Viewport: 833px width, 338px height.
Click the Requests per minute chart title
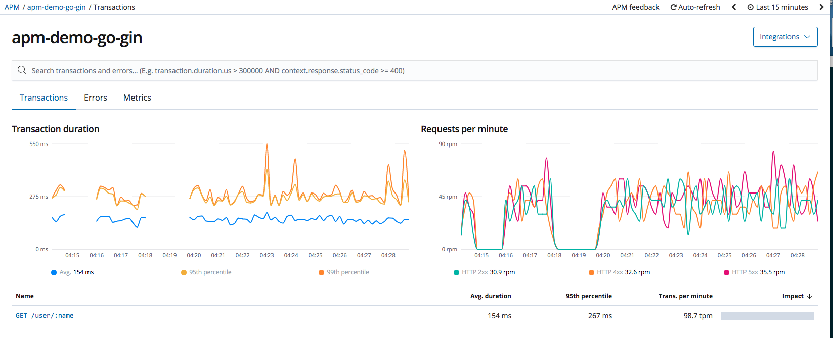464,129
